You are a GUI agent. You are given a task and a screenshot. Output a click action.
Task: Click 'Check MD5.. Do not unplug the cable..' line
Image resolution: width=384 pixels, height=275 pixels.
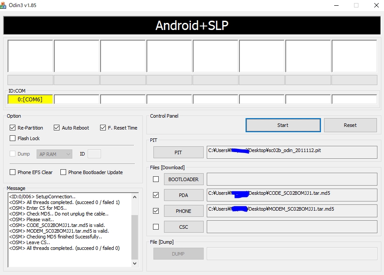click(59, 214)
